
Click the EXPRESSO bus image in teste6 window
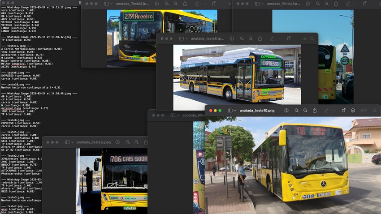click(237, 77)
